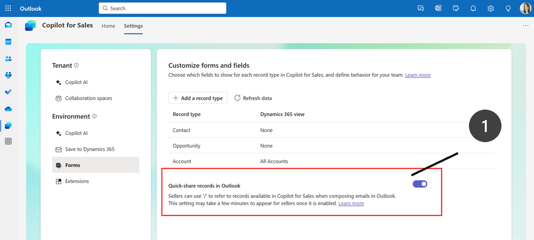The width and height of the screenshot is (534, 240).
Task: Click the Tenant info icon
Action: (76, 65)
